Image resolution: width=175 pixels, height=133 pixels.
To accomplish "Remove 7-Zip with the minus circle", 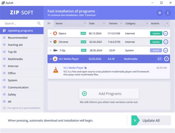I will point(165,50).
